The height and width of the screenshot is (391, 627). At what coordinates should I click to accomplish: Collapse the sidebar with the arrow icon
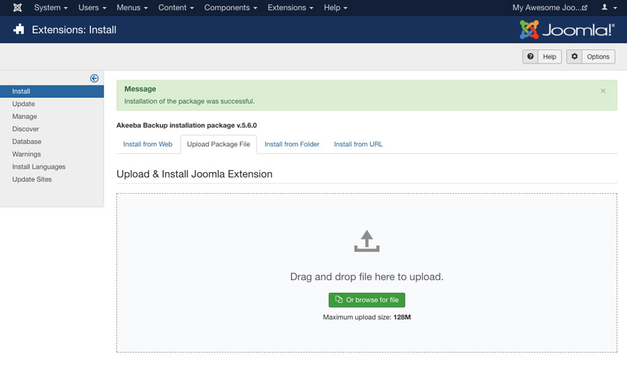pyautogui.click(x=94, y=78)
